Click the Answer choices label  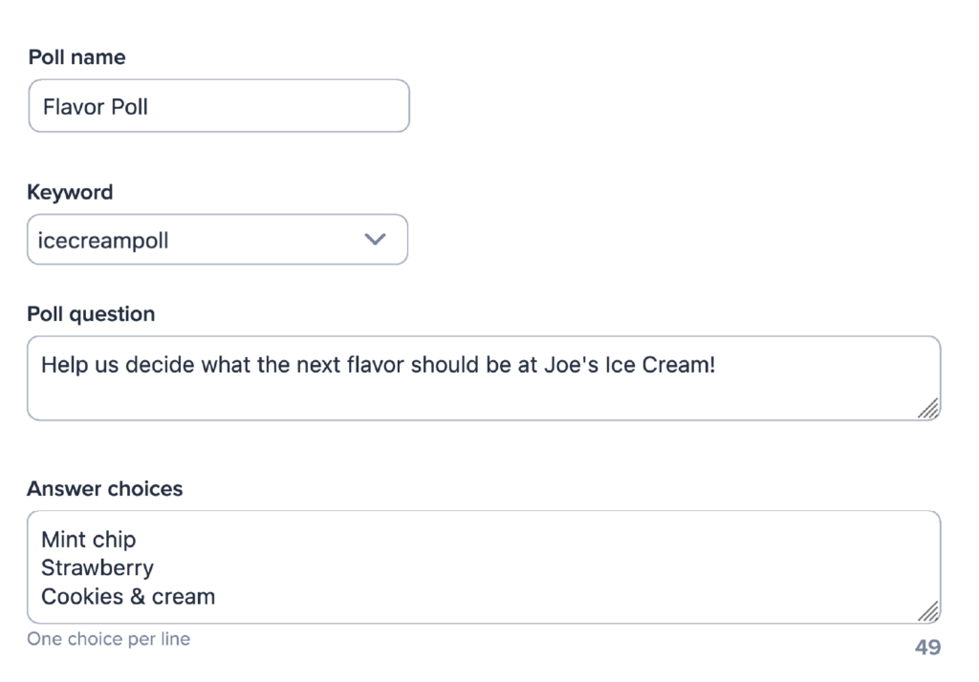105,488
